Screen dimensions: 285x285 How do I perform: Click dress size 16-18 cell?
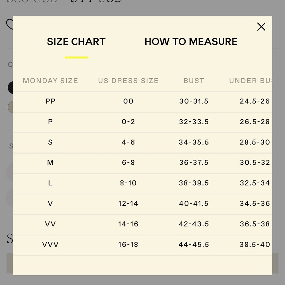pyautogui.click(x=128, y=245)
